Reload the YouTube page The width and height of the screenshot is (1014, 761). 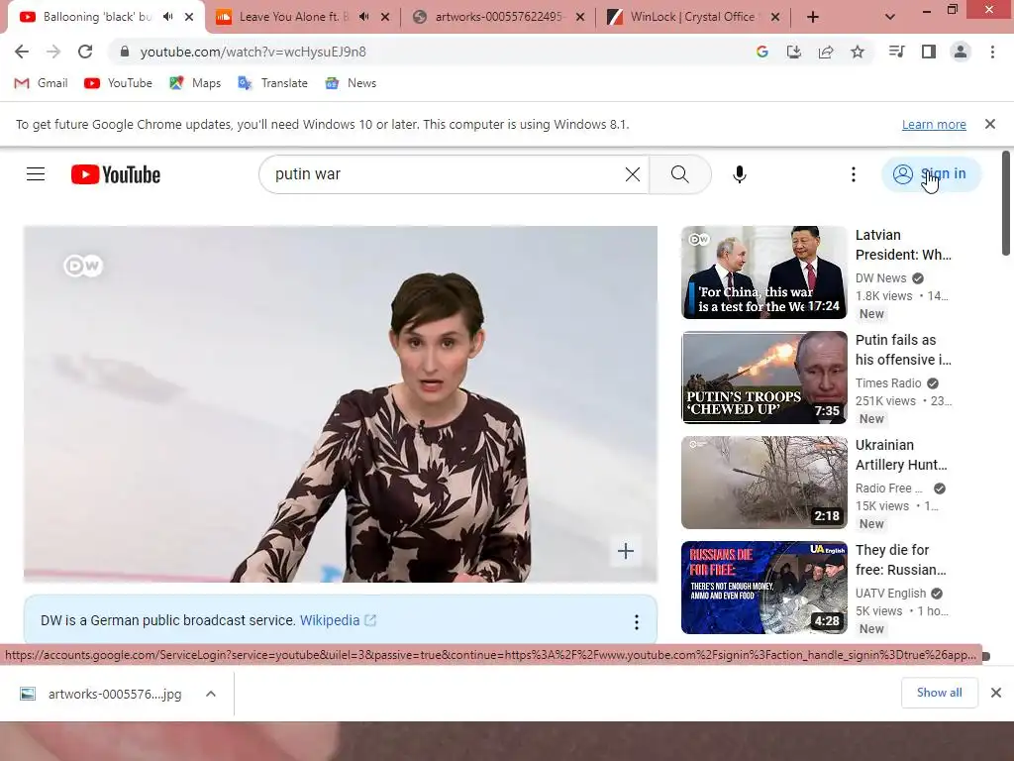pyautogui.click(x=85, y=52)
